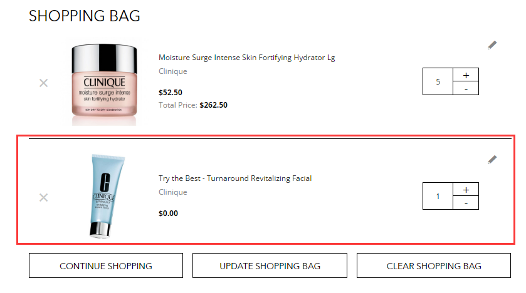
Task: Click the quantity field showing 1
Action: coord(438,196)
